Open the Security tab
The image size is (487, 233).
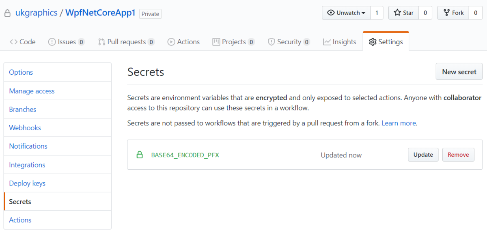[x=289, y=42]
